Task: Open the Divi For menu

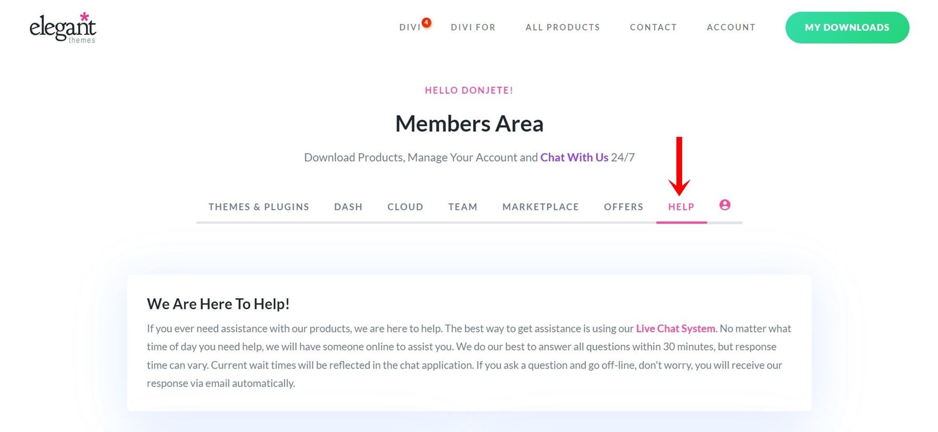Action: point(473,28)
